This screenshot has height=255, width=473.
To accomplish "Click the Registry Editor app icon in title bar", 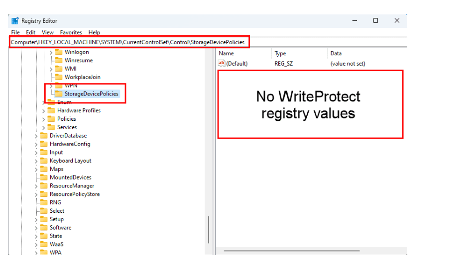I will pyautogui.click(x=15, y=21).
